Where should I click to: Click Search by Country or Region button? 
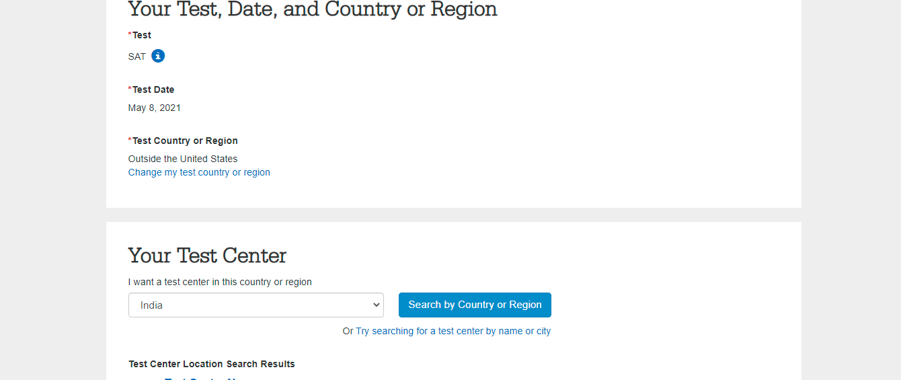coord(475,305)
